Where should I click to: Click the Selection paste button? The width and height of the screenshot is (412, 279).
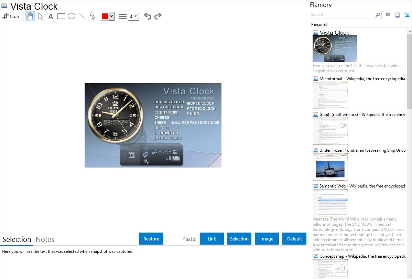point(239,239)
